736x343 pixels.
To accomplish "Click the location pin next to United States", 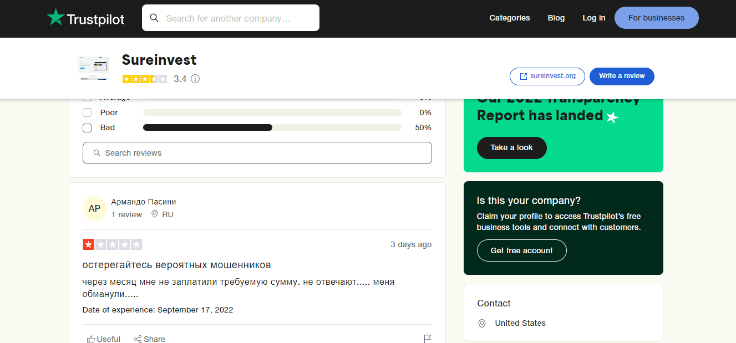I will 482,323.
